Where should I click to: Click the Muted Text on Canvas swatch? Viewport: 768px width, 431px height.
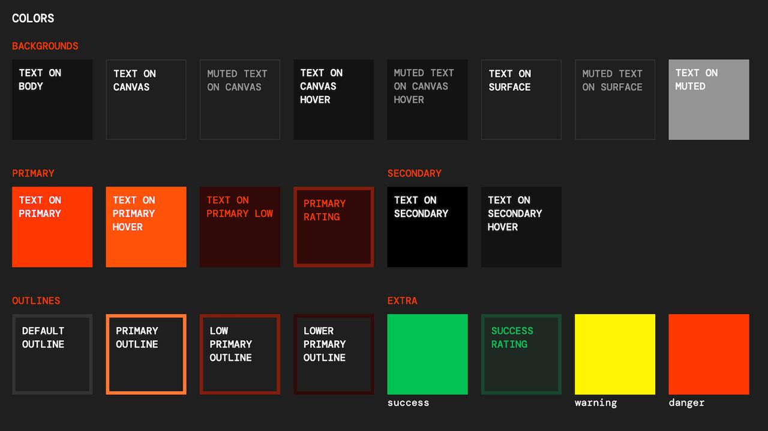pos(239,100)
